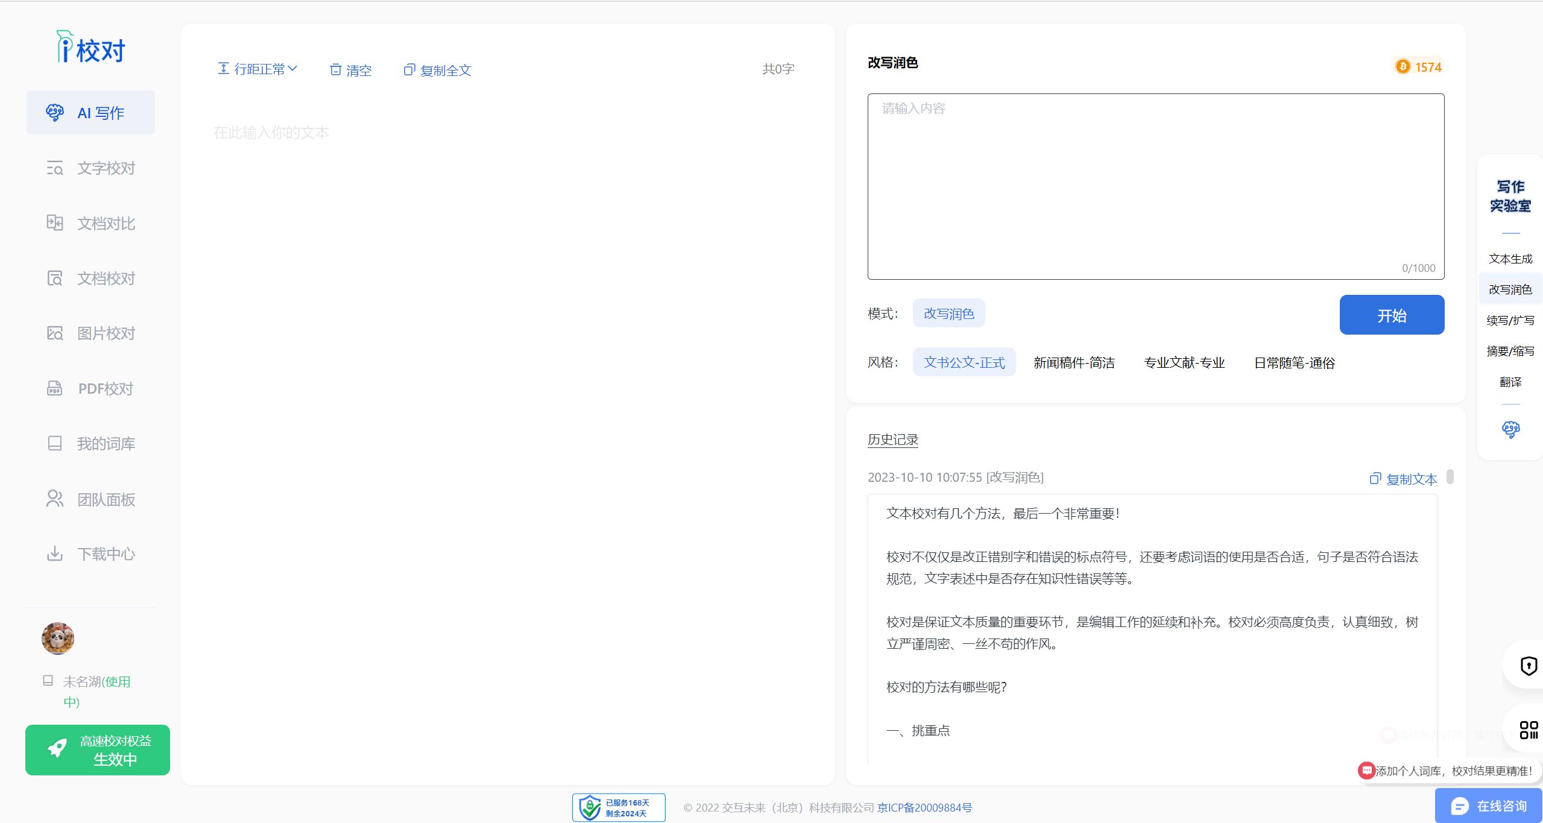
Task: Select the 文字校对 tool in sidebar
Action: tap(90, 168)
